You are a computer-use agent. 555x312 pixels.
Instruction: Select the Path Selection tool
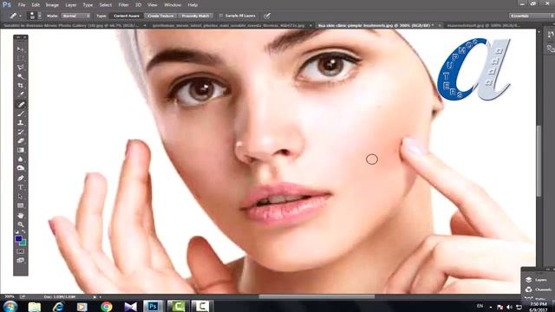(x=20, y=197)
